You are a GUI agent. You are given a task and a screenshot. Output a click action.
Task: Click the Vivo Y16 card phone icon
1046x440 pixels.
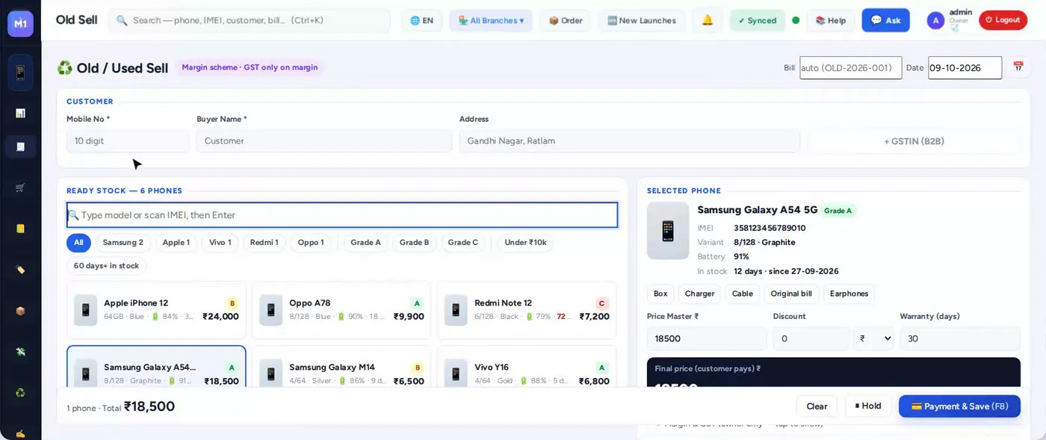click(456, 374)
